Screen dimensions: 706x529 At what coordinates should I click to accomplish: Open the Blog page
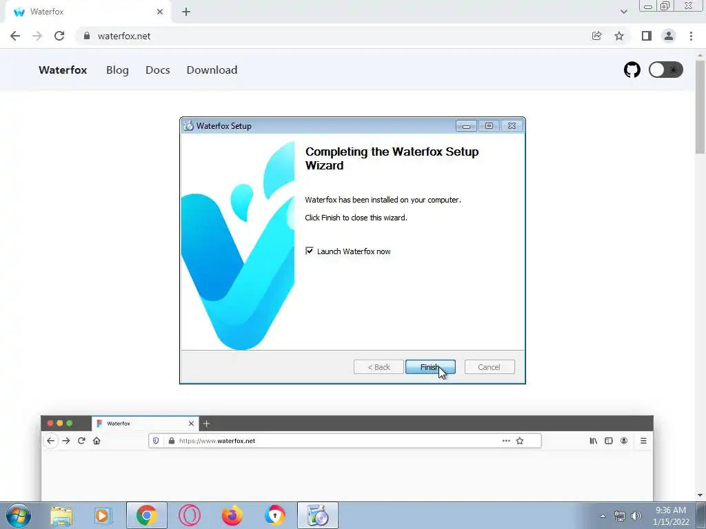pyautogui.click(x=117, y=70)
